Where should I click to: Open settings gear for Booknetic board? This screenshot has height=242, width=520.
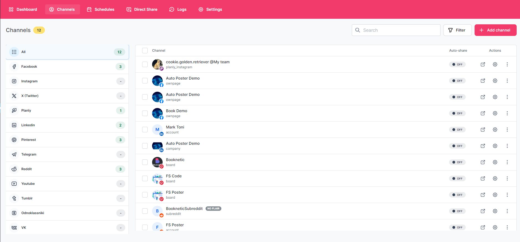tap(495, 162)
